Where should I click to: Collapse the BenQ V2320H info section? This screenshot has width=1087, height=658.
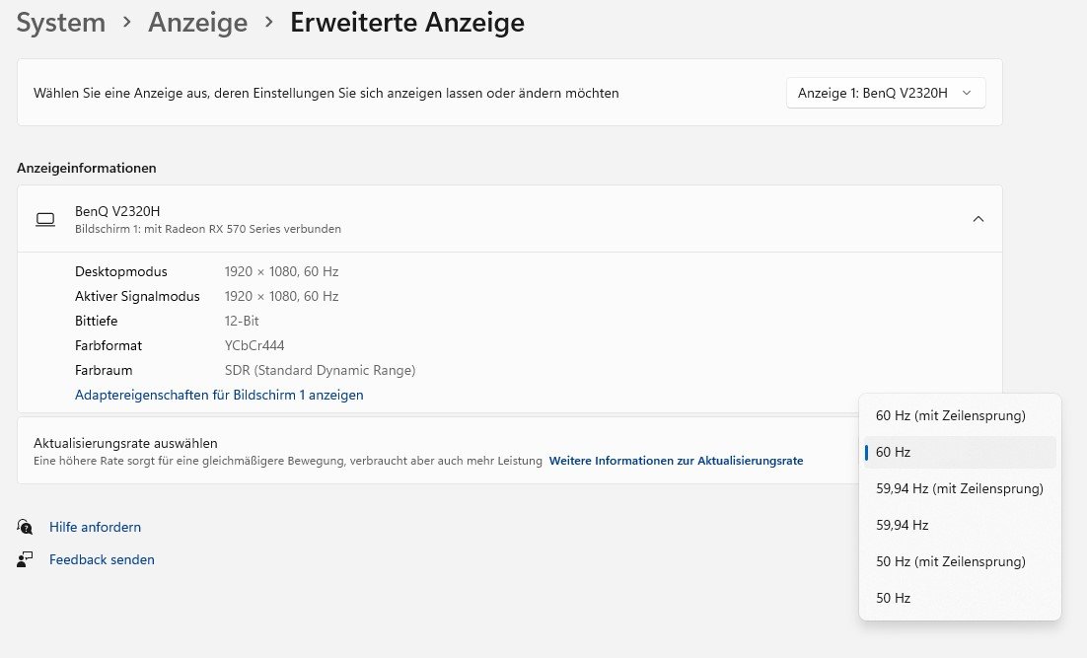978,219
